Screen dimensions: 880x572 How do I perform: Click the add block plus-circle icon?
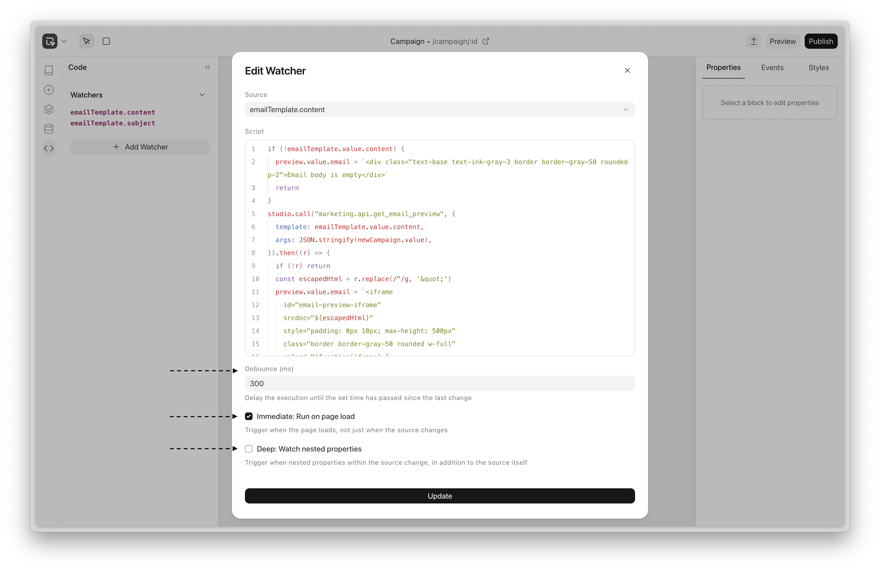[49, 90]
